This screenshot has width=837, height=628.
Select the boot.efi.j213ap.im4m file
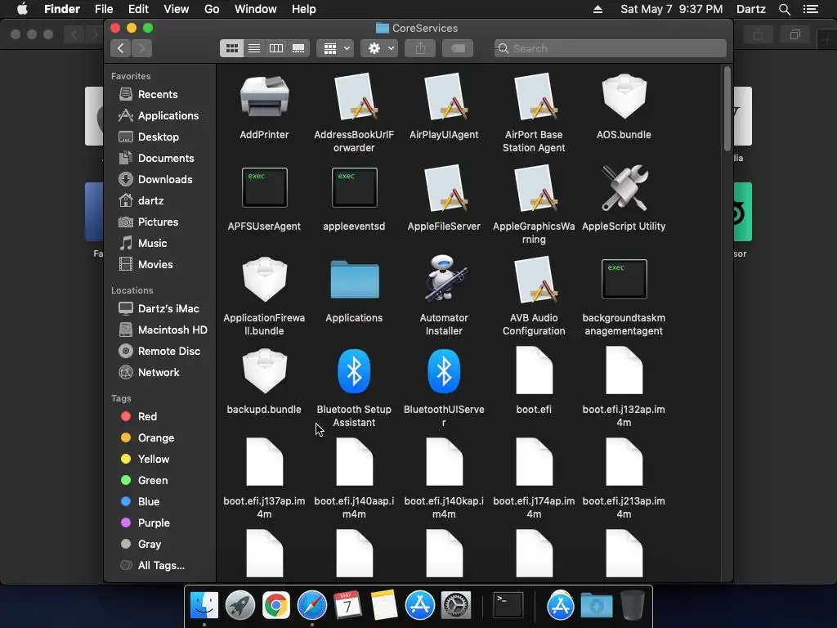pyautogui.click(x=624, y=463)
